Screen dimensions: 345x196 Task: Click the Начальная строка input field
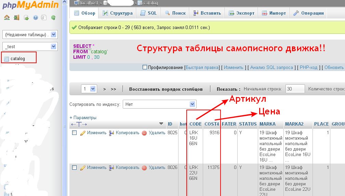[x=295, y=89]
